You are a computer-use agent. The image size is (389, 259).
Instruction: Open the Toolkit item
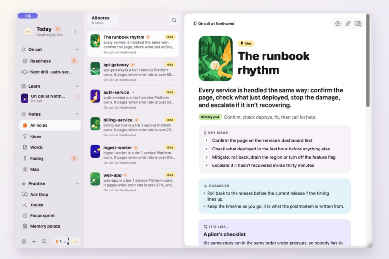(50, 205)
